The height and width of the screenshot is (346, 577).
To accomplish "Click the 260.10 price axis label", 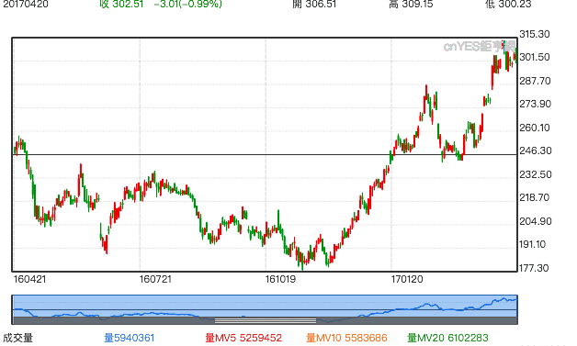I will pyautogui.click(x=535, y=128).
